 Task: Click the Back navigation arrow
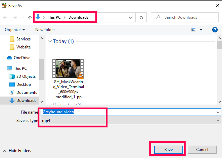pyautogui.click(x=5, y=17)
